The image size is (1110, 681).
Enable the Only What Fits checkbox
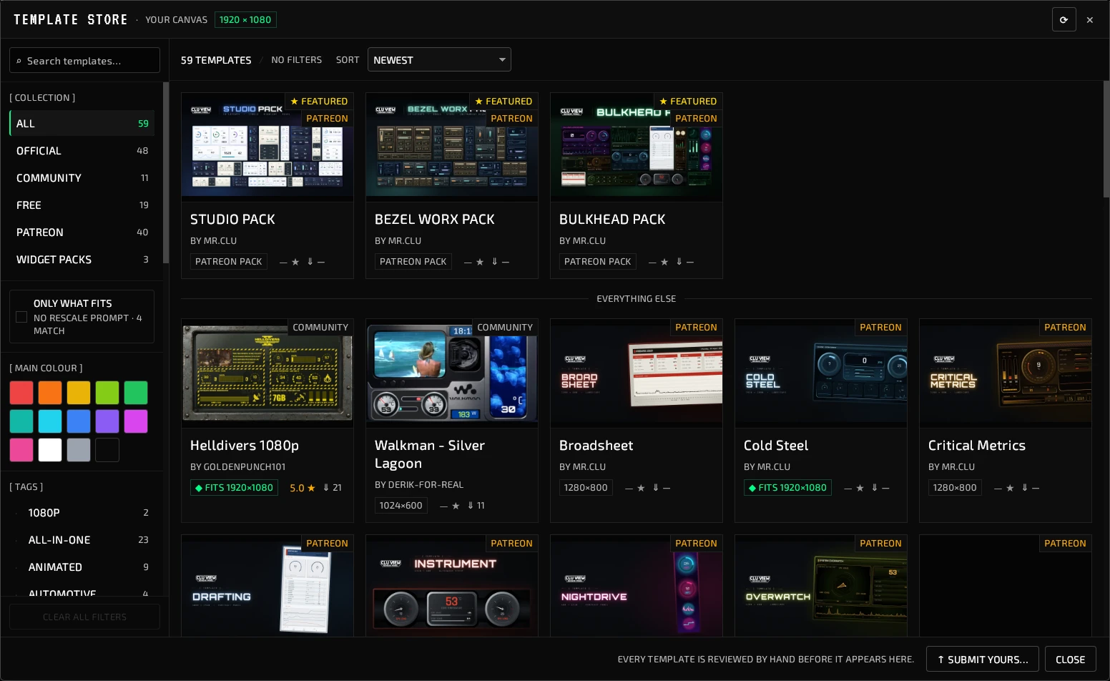(21, 317)
